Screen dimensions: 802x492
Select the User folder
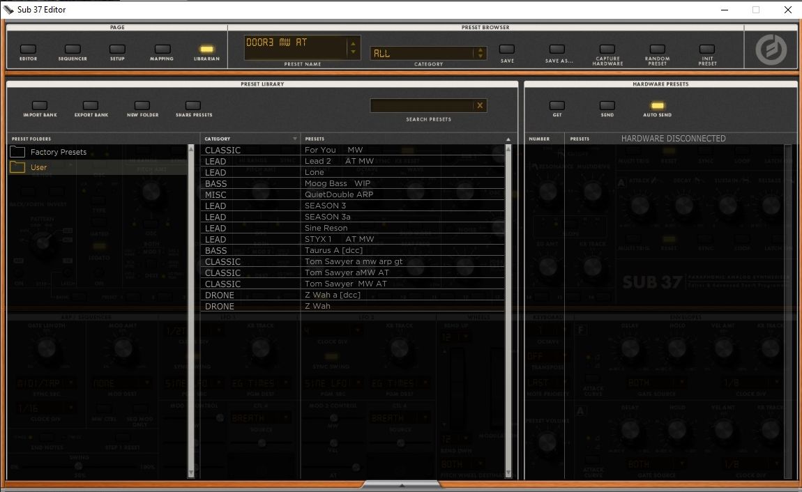[x=98, y=167]
